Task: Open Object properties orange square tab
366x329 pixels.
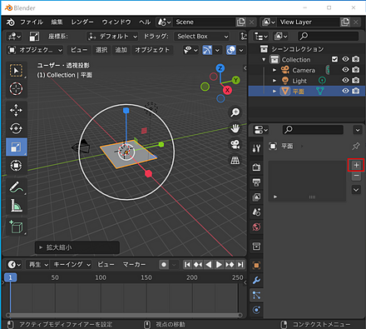Action: point(256,266)
